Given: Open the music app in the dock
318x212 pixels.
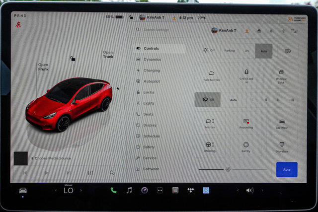Looking at the screenshot, I should tap(129, 190).
